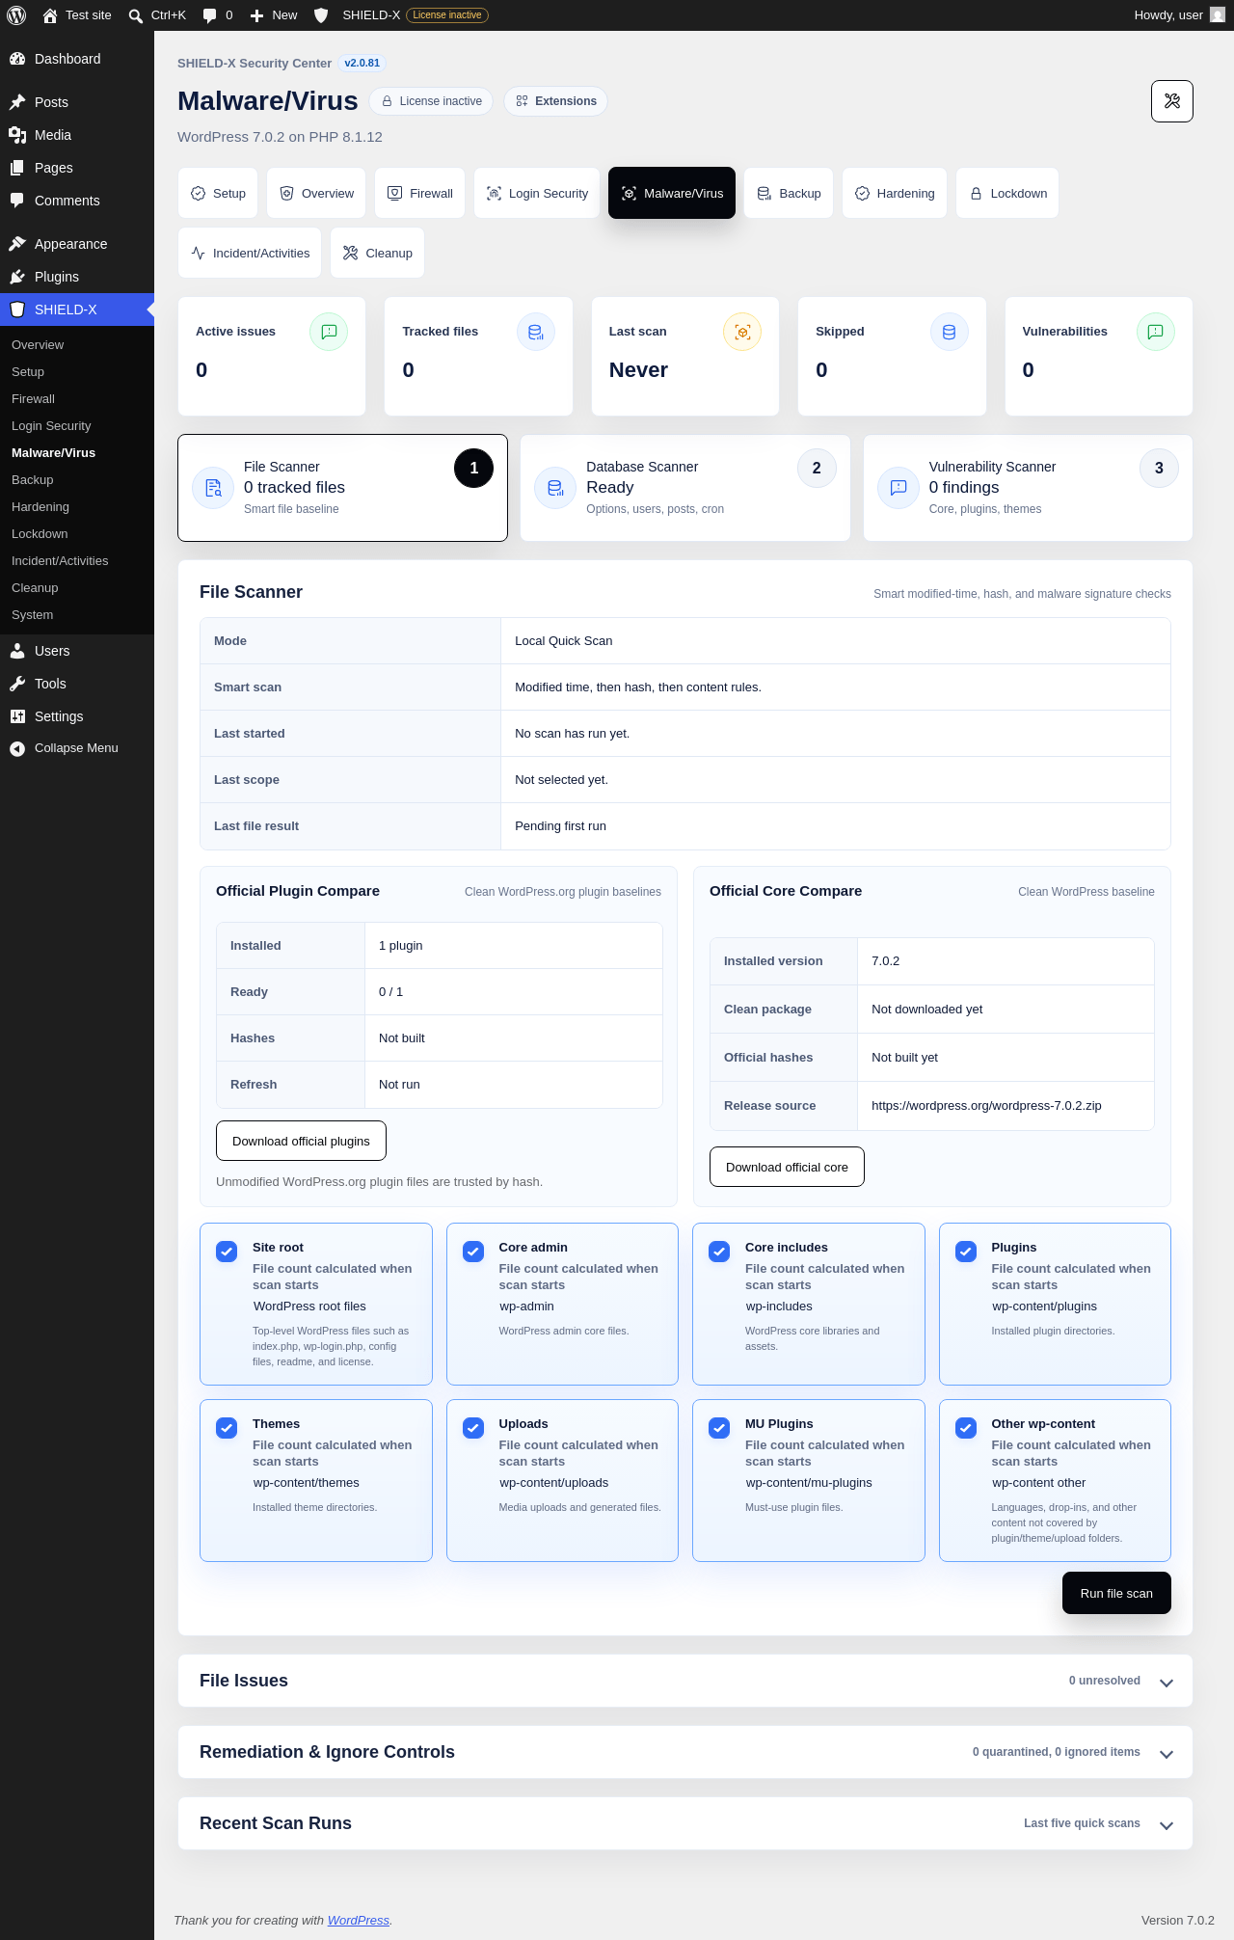Image resolution: width=1234 pixels, height=1940 pixels.
Task: Click the Dashboard gauge icon in sidebar
Action: pyautogui.click(x=17, y=59)
